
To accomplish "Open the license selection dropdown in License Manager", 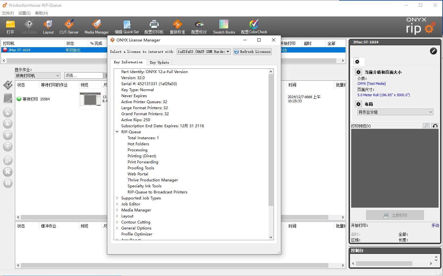I will click(x=204, y=52).
